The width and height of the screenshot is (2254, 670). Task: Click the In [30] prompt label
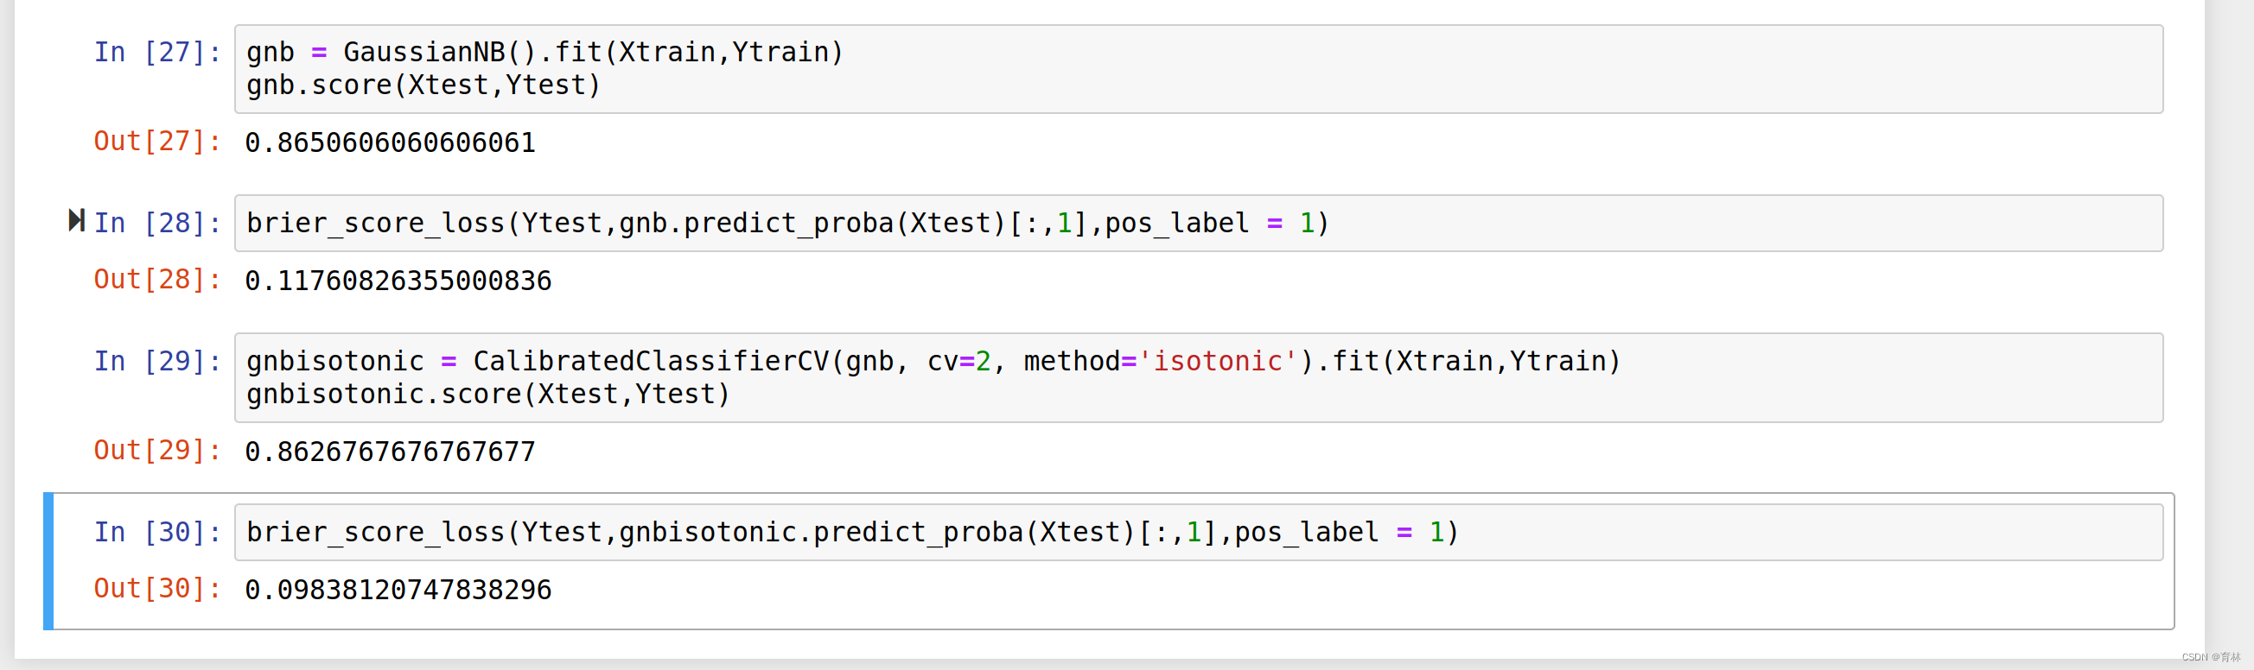[x=156, y=533]
